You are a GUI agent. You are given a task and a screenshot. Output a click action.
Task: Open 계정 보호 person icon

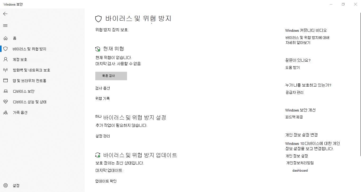click(6, 60)
